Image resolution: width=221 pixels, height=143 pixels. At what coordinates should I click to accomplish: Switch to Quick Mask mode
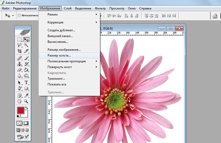click(26, 123)
